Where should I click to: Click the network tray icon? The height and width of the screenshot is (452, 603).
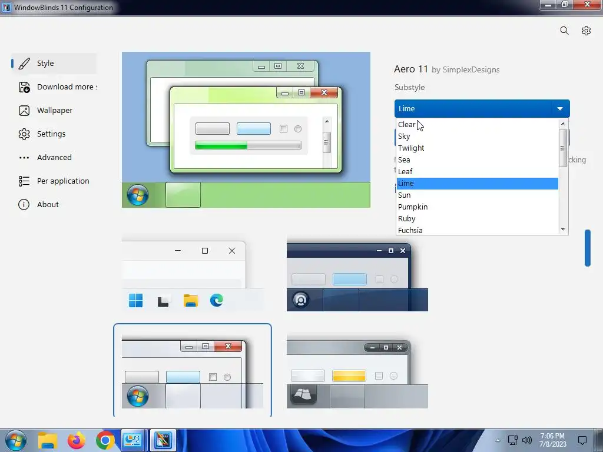513,440
